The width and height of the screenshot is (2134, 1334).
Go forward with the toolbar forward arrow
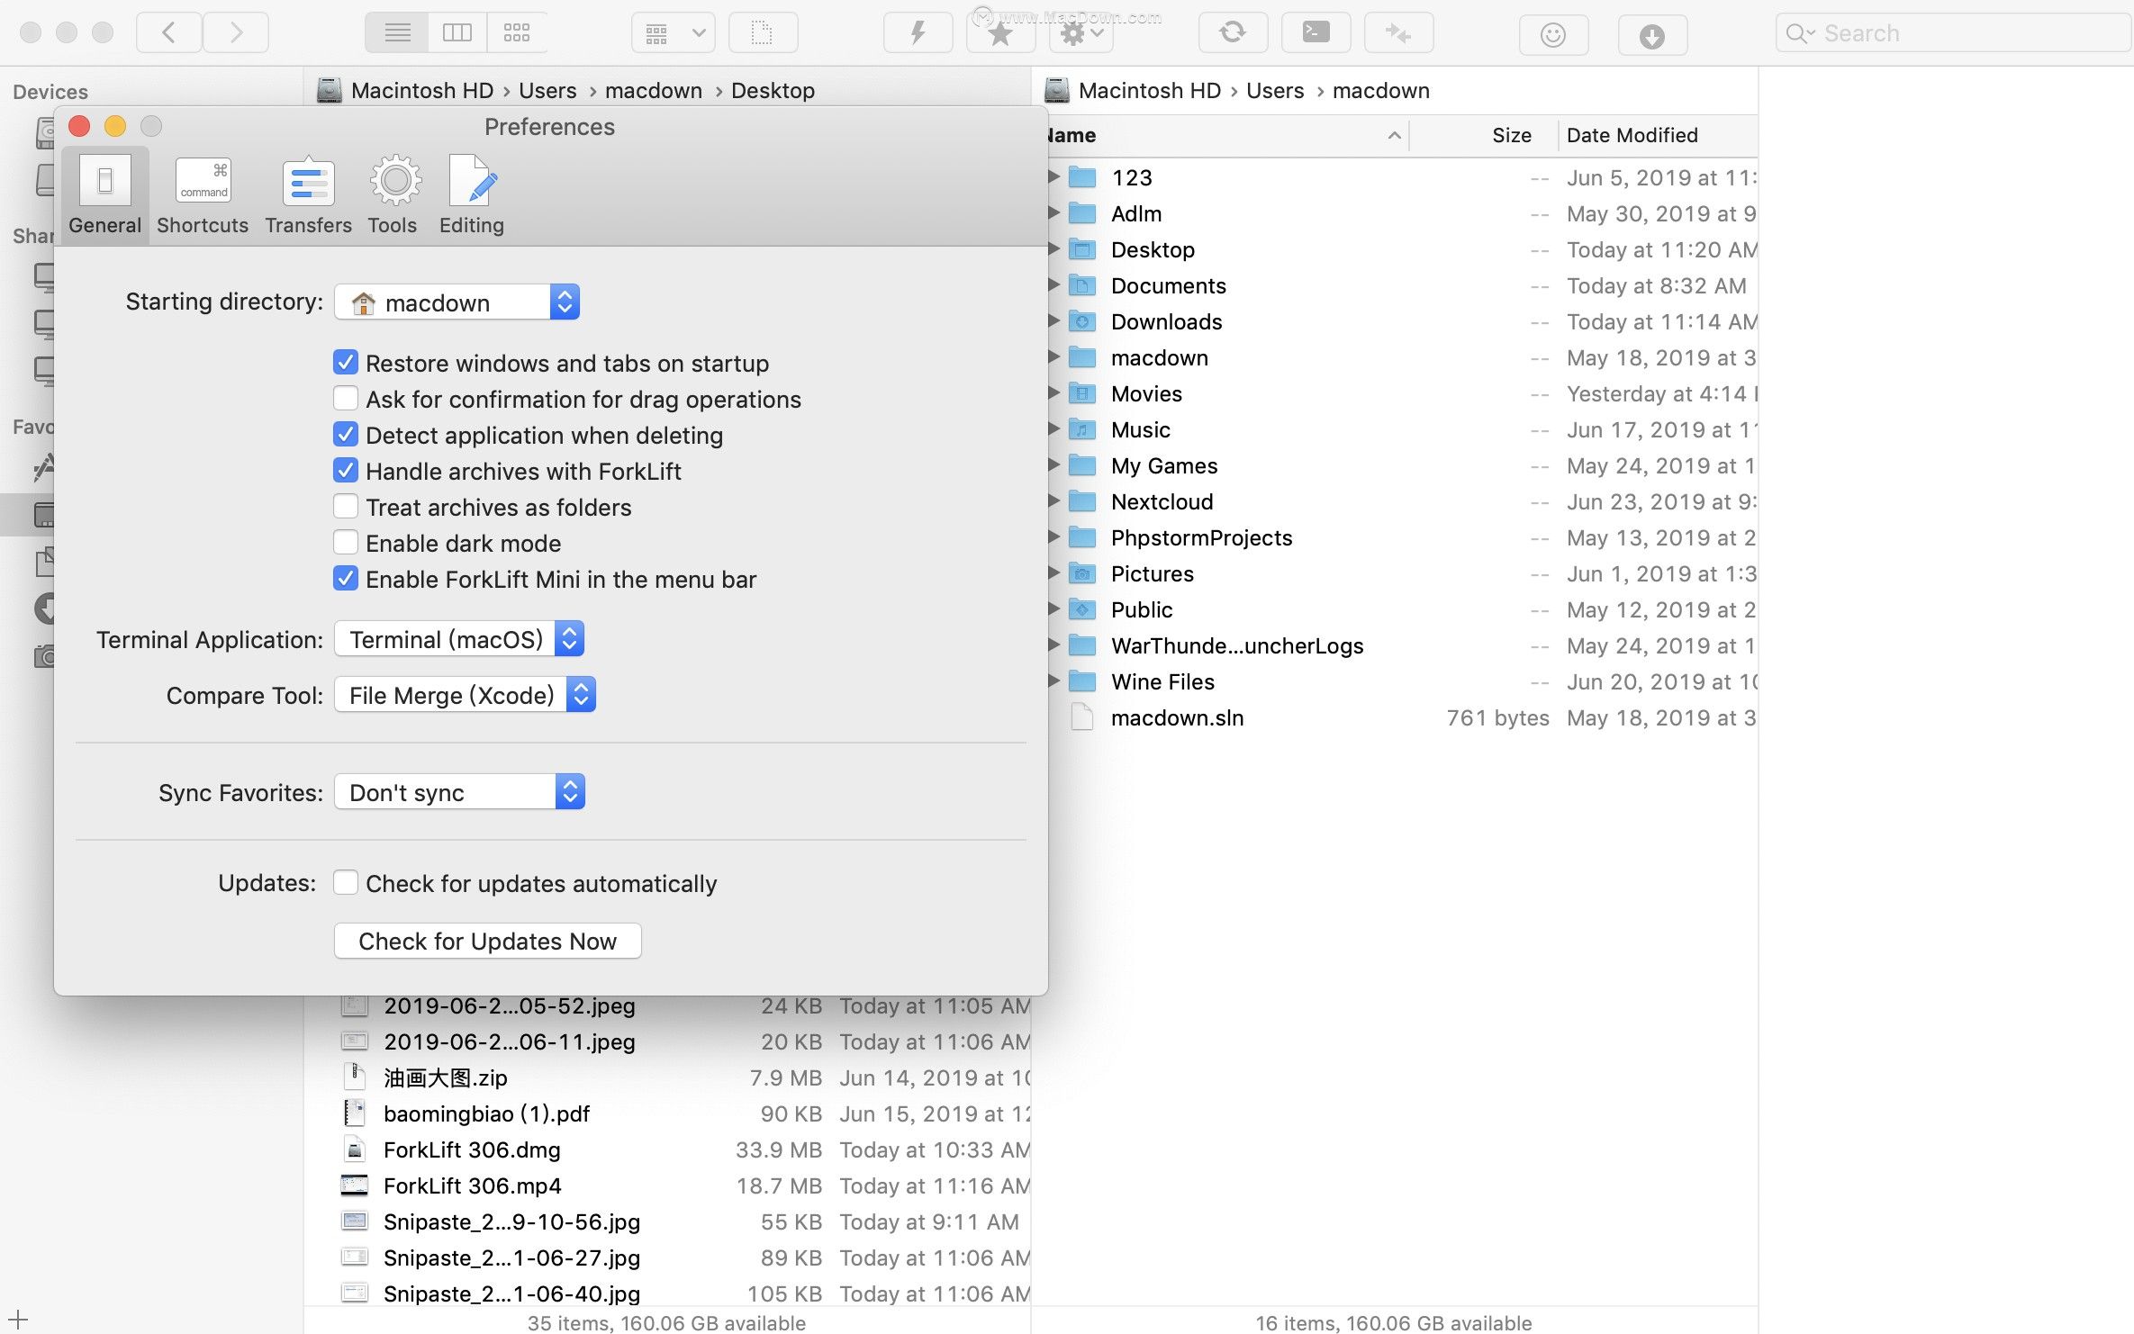(236, 33)
